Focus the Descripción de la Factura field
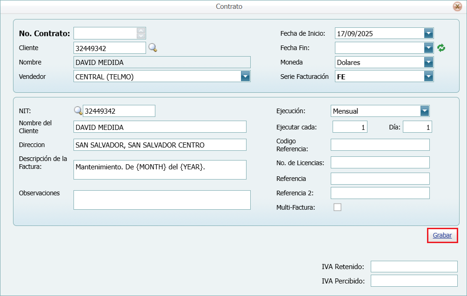The height and width of the screenshot is (296, 467). coord(160,170)
